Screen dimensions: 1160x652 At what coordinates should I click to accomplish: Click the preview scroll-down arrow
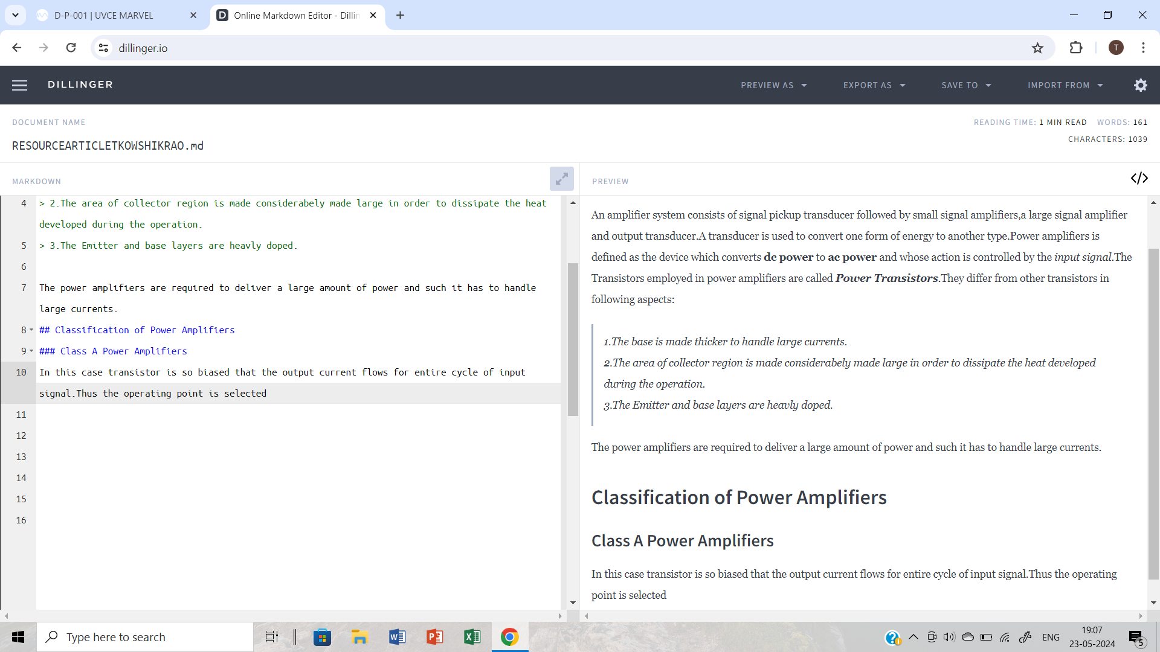click(1153, 602)
